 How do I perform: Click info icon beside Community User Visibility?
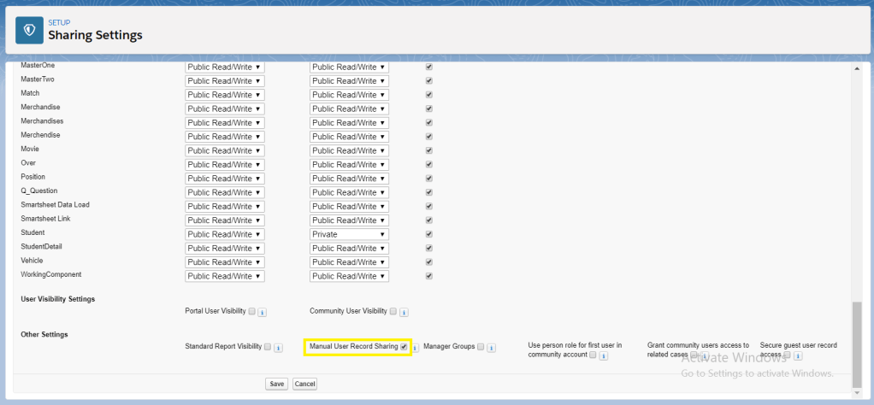[x=404, y=313]
